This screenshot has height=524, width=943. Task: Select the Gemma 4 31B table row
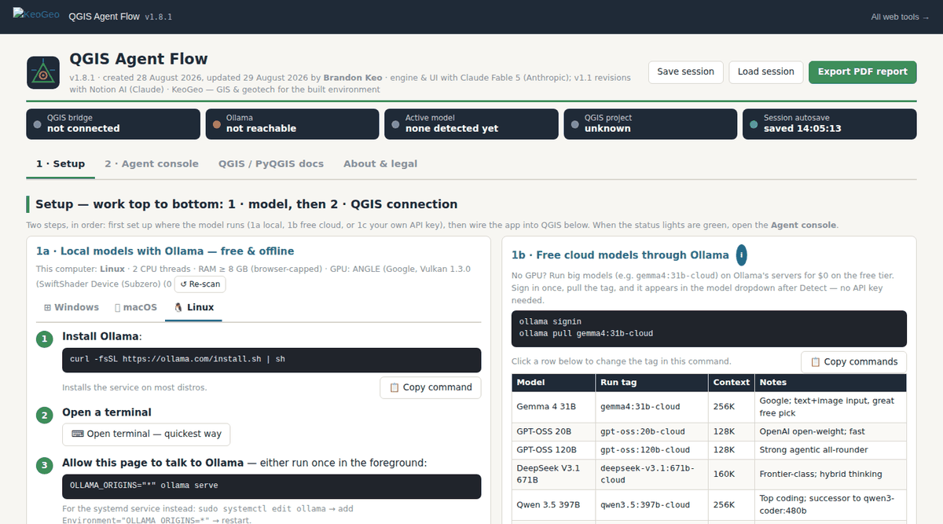709,407
